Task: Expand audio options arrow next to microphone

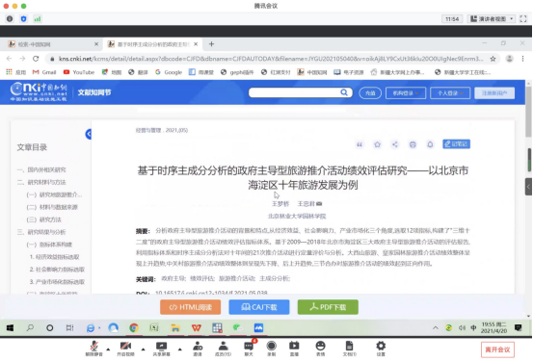Action: point(108,349)
